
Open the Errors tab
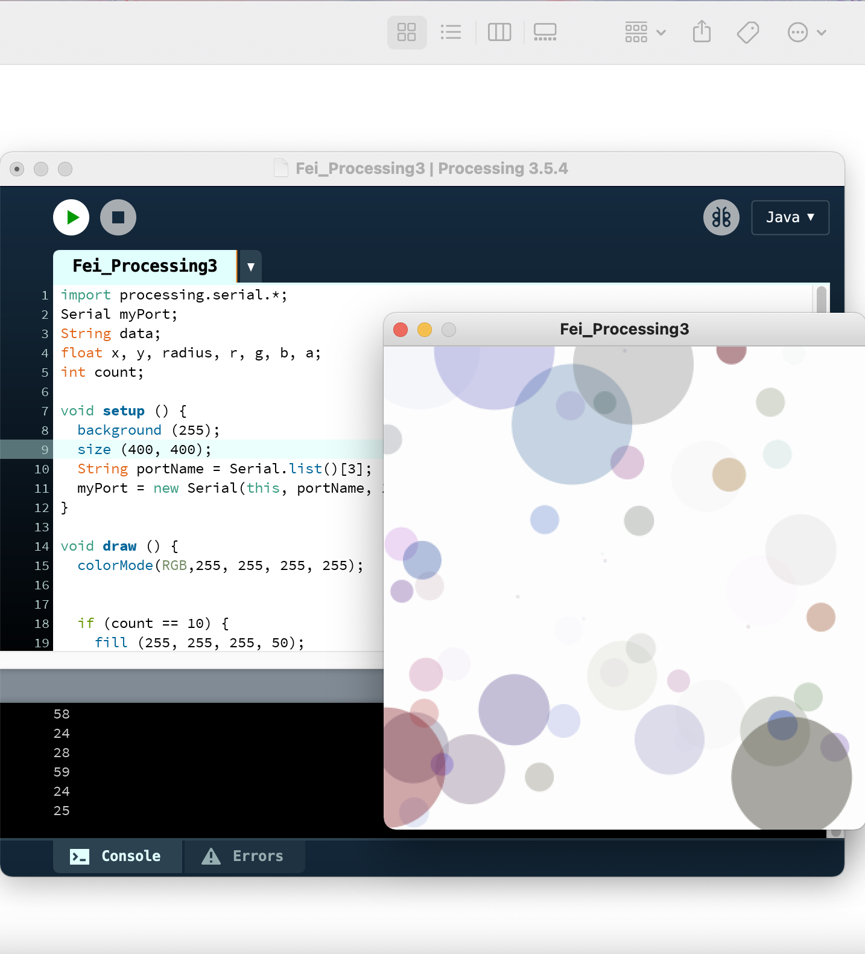[244, 856]
